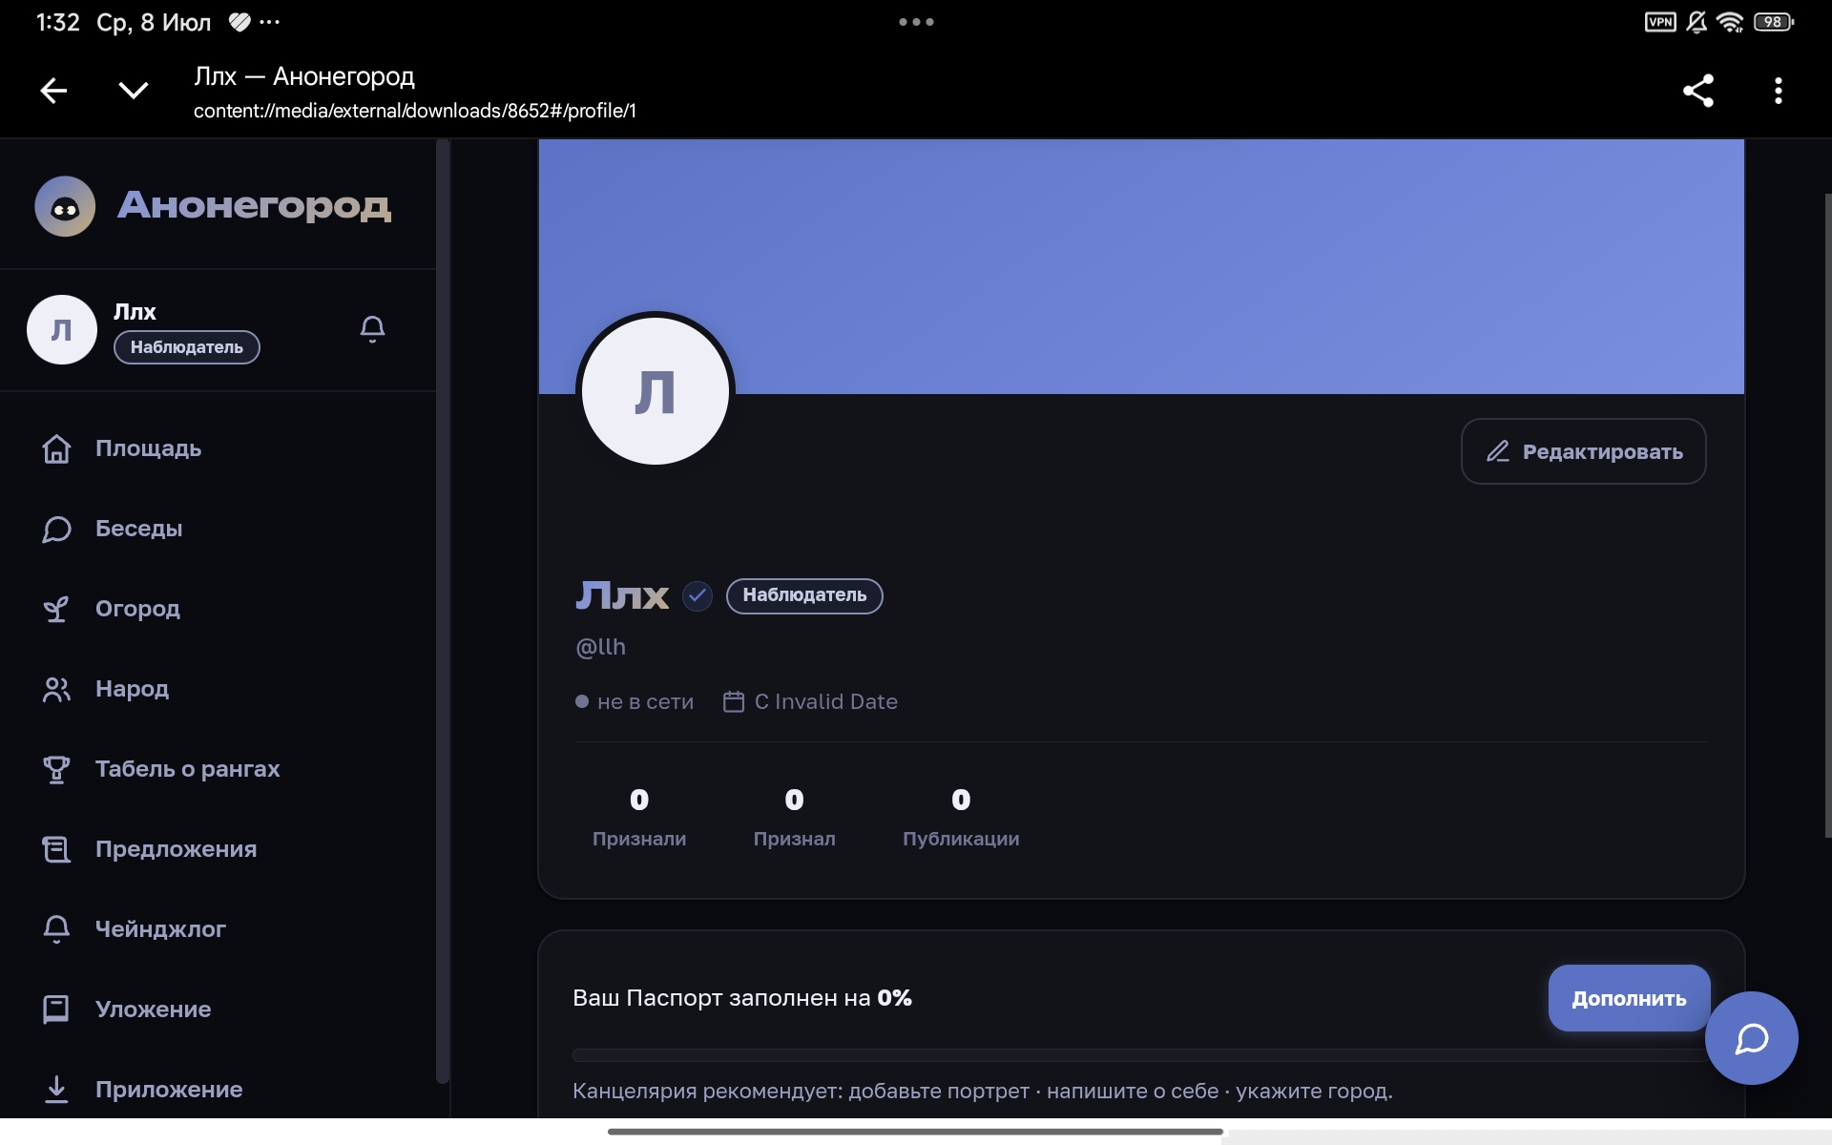Expand the downward chevron in top bar
Viewport: 1832px width, 1145px height.
click(134, 91)
